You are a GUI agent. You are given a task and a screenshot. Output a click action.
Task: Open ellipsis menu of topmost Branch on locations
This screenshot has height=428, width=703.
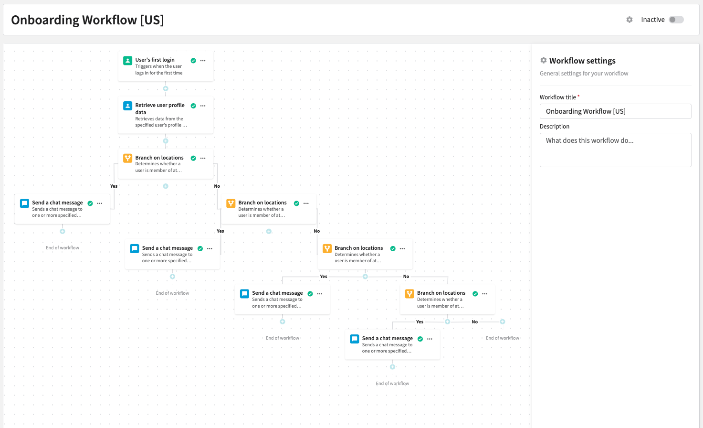tap(203, 158)
